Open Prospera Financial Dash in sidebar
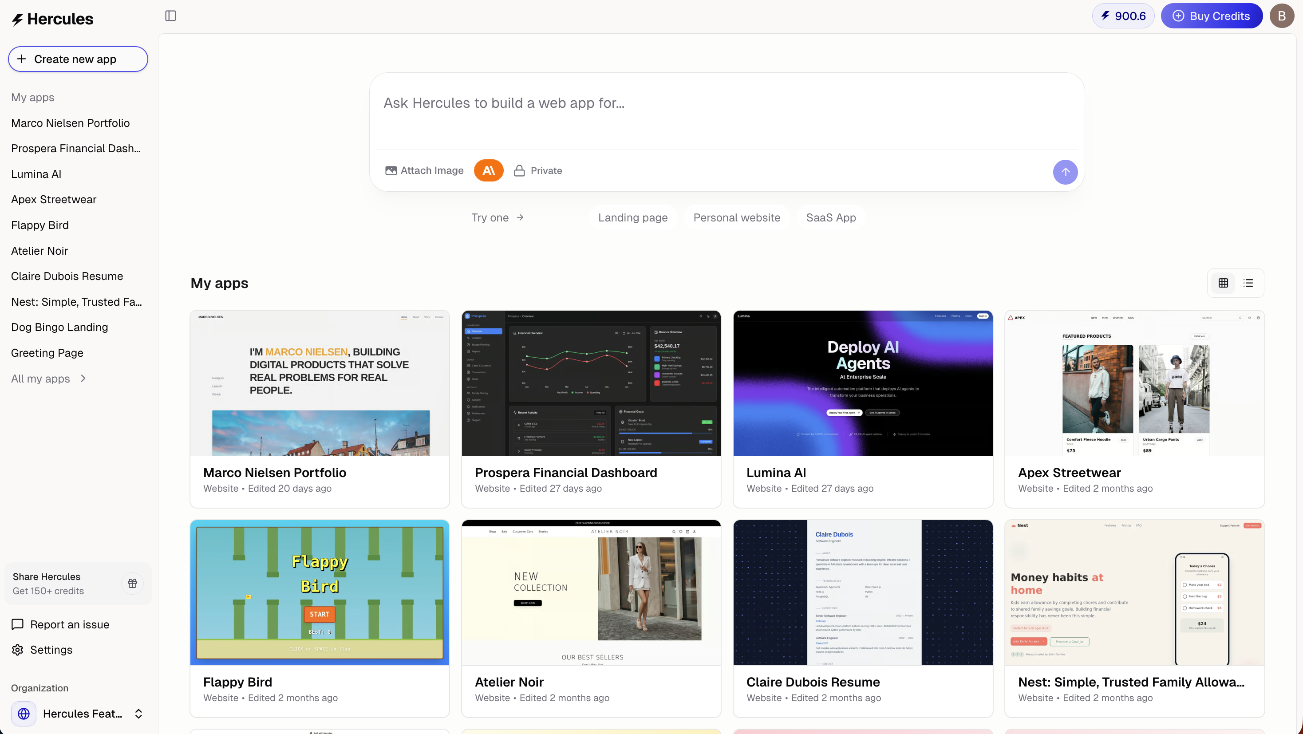1303x734 pixels. click(x=76, y=148)
